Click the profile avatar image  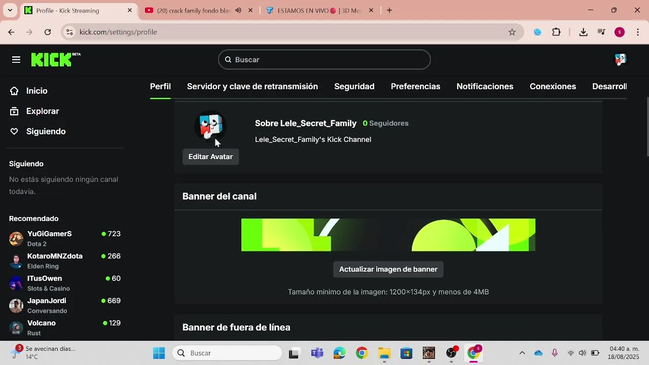[x=210, y=127]
